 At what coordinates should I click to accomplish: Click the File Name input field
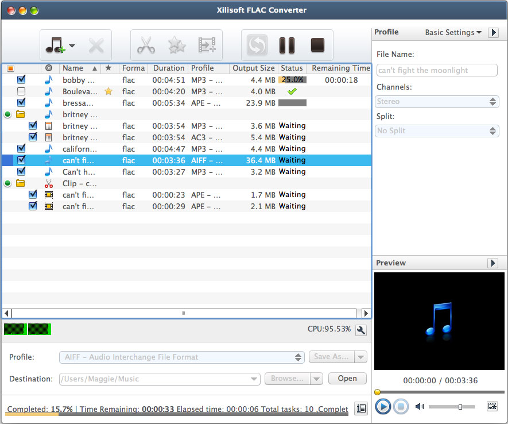click(437, 70)
